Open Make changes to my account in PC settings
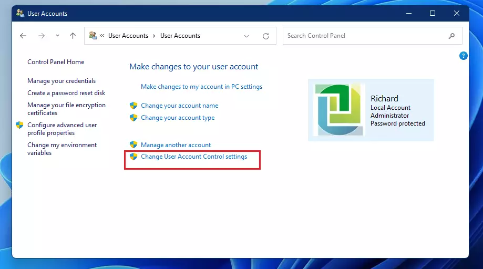Viewport: 483px width, 269px height. tap(201, 87)
